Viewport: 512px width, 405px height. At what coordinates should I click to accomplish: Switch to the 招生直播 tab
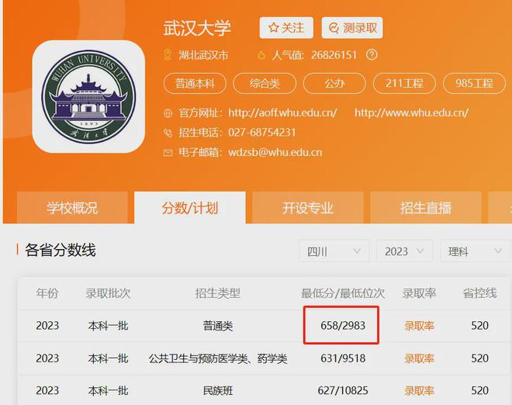point(426,208)
